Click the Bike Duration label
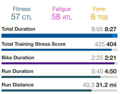Screen dimensions: 120x94 click(18, 58)
